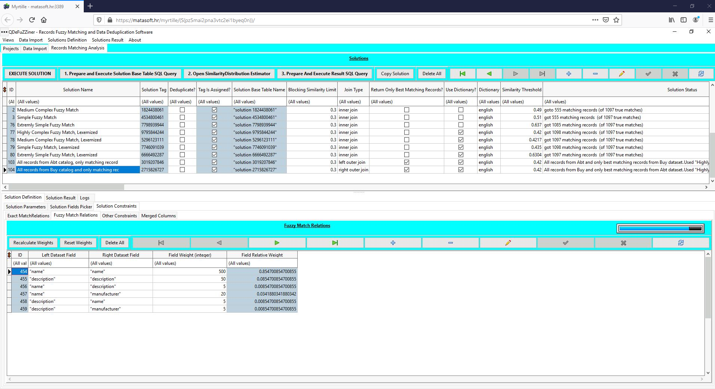This screenshot has height=389, width=715.
Task: Open the Solutions Definition menu
Action: click(x=67, y=40)
